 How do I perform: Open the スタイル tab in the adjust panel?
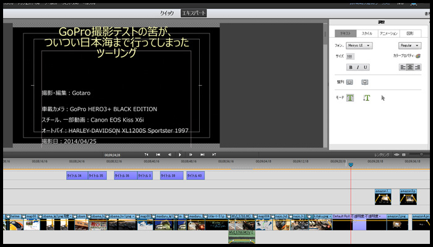point(367,33)
